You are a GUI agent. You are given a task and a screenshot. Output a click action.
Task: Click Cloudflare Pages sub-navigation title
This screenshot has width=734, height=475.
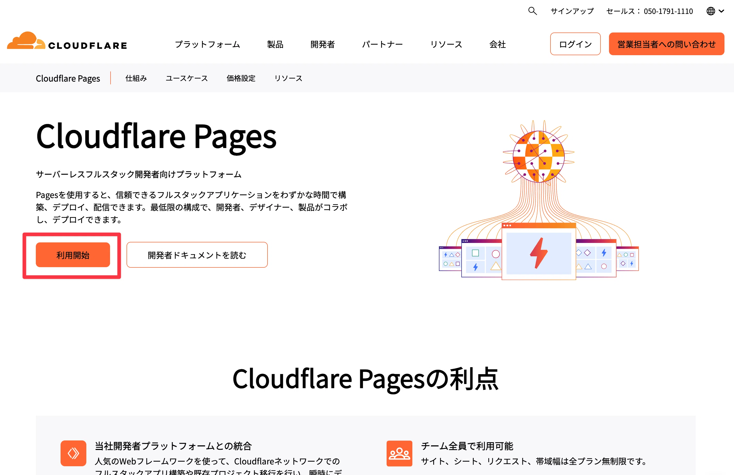tap(68, 78)
